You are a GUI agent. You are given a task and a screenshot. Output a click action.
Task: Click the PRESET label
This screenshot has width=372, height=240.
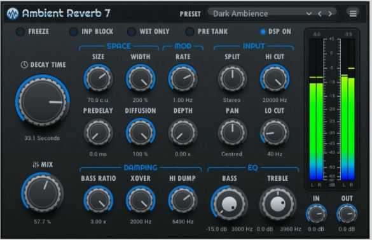pos(190,14)
